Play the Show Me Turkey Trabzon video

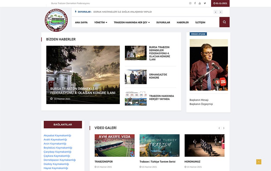(x=160, y=145)
